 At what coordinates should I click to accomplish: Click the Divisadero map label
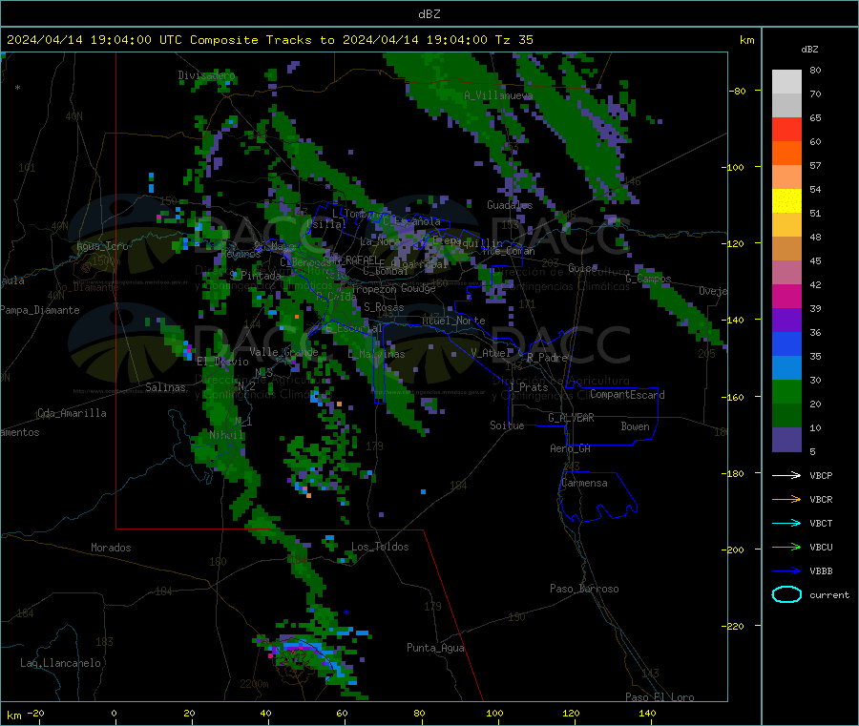pyautogui.click(x=206, y=75)
